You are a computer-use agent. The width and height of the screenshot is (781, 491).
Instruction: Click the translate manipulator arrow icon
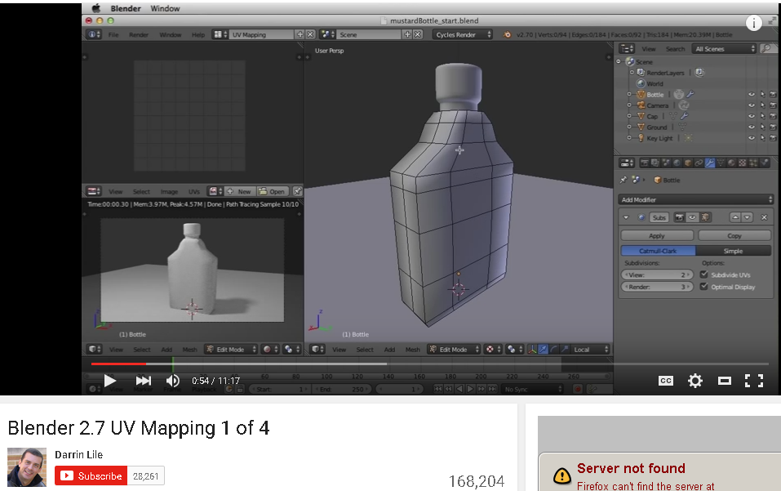[x=543, y=350]
